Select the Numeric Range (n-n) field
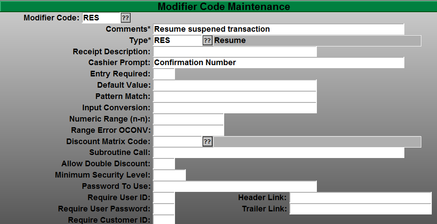 coord(188,119)
